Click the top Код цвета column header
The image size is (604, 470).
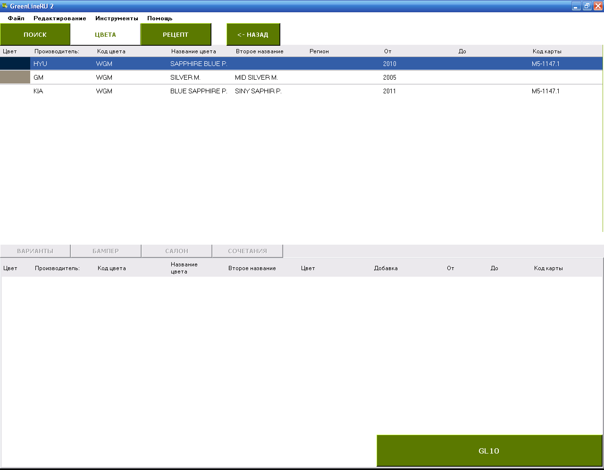(x=111, y=51)
